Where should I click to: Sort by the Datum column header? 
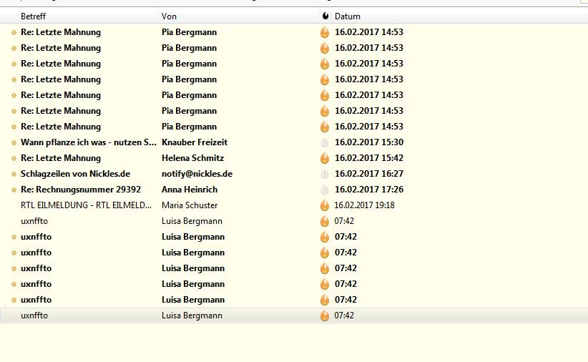[x=347, y=16]
